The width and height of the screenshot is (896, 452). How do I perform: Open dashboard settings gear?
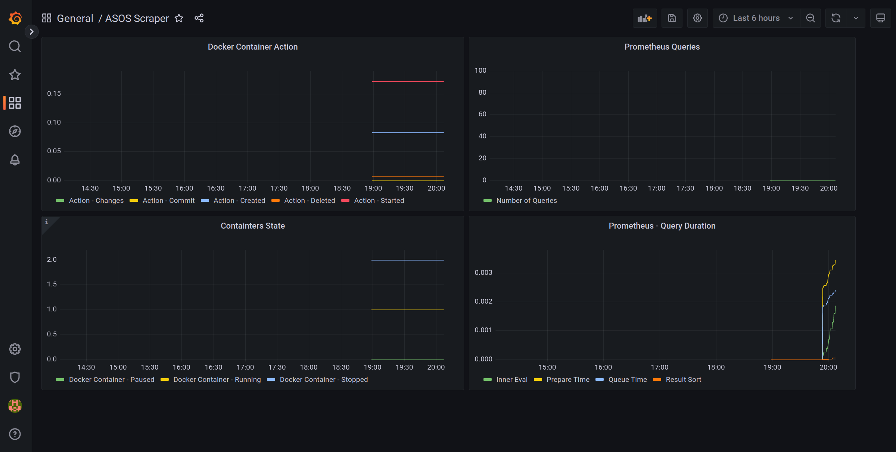point(697,18)
